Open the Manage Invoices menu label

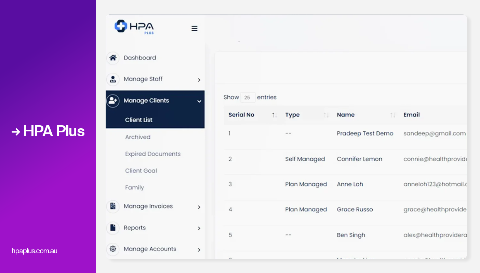coord(148,206)
